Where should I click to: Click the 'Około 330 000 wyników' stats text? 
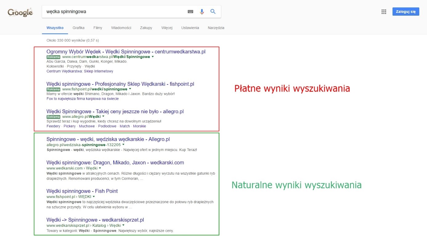click(73, 40)
